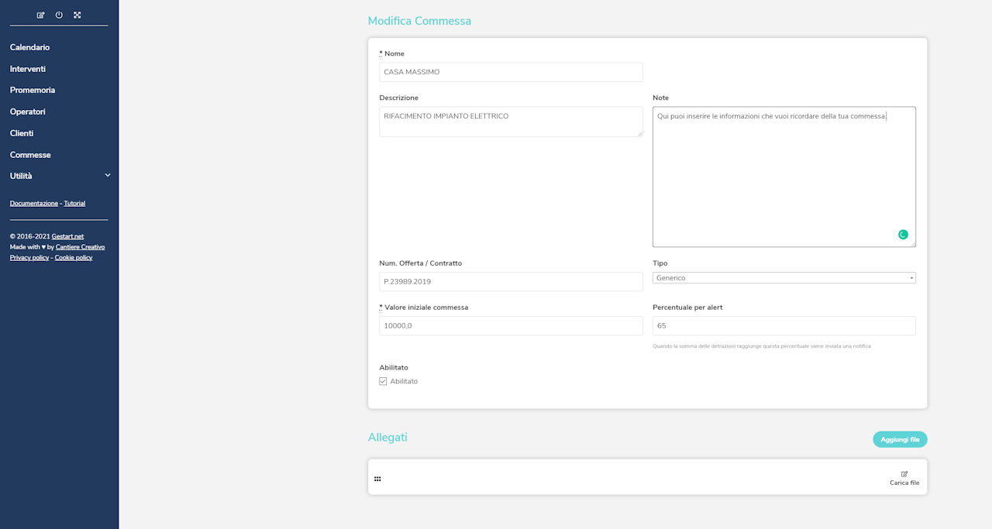
Task: Open the Clienti section
Action: 22,133
